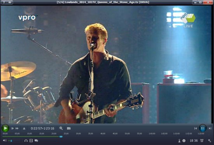This screenshot has height=145, width=214.
Task: Click the elapsed time display 0:22:57
Action: pyautogui.click(x=36, y=128)
